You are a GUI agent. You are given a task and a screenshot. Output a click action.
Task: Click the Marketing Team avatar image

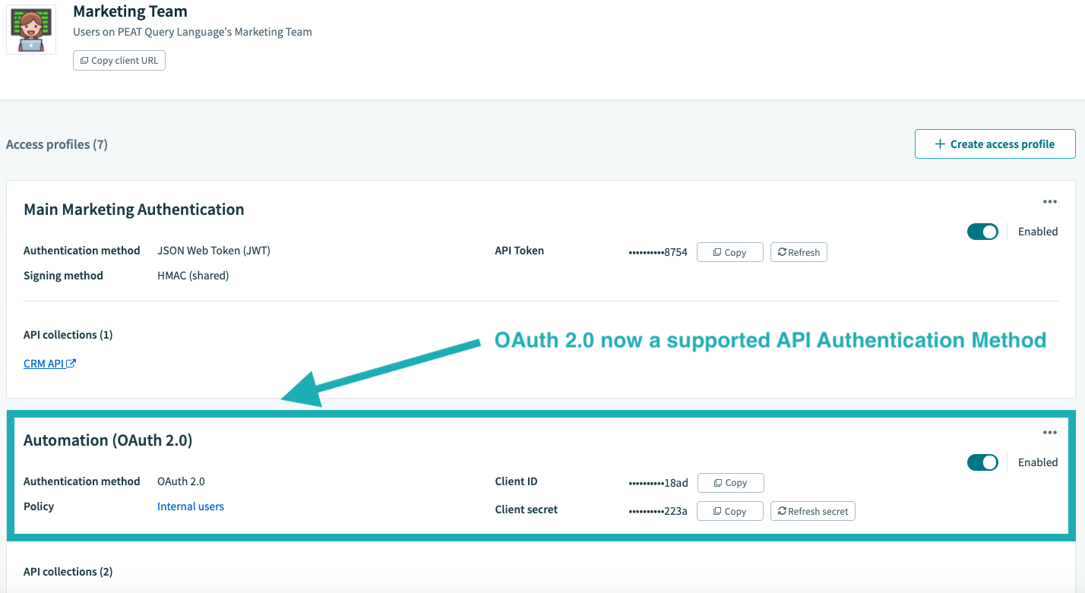click(x=31, y=29)
